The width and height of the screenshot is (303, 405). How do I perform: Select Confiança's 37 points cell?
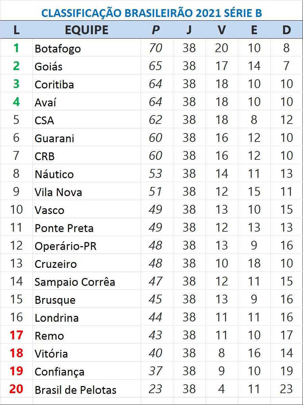[x=155, y=371]
